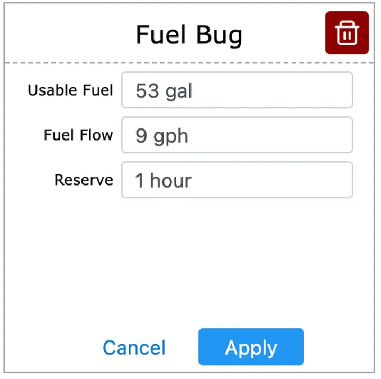Image resolution: width=381 pixels, height=379 pixels.
Task: Click the 'Reserve' label text
Action: (84, 180)
